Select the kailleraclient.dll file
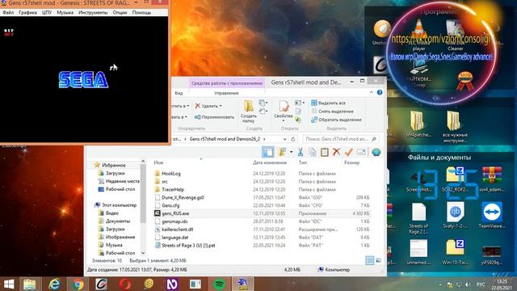The height and width of the screenshot is (291, 517). [178, 230]
